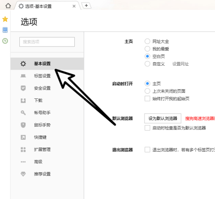Click the blue tablet sidebar icon
This screenshot has width=215, height=199.
5,30
